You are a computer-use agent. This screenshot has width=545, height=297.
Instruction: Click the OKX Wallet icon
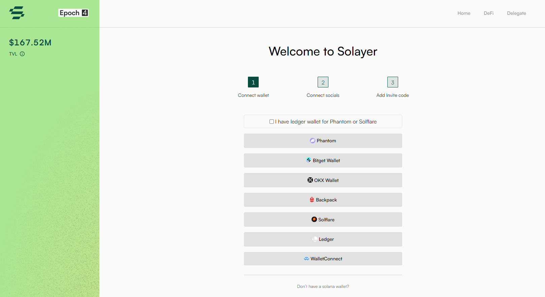pyautogui.click(x=310, y=180)
